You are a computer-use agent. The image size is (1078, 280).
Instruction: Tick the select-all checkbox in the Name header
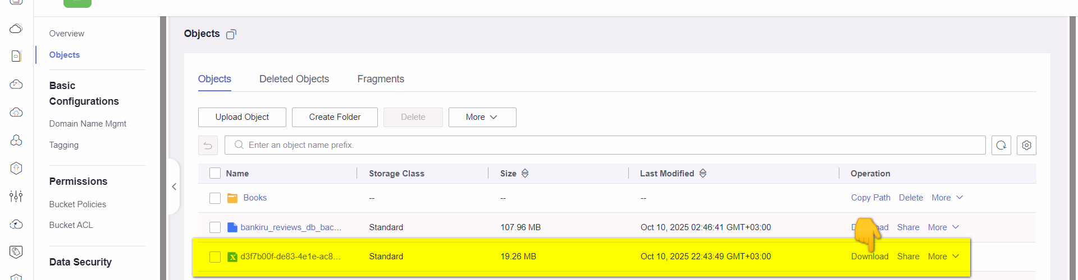[215, 173]
